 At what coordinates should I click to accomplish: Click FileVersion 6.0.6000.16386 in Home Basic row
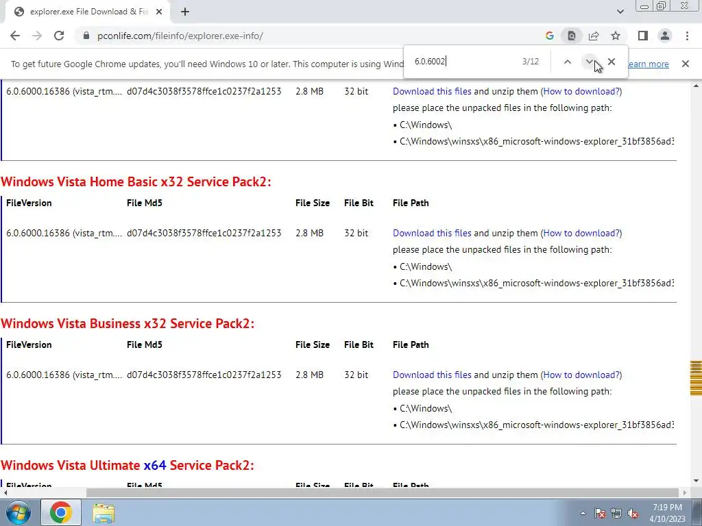[64, 233]
